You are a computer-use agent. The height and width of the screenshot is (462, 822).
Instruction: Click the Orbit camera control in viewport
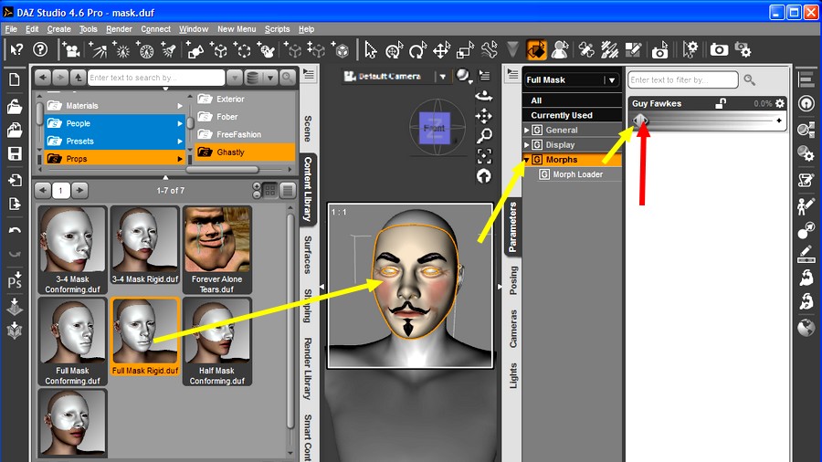(x=484, y=96)
